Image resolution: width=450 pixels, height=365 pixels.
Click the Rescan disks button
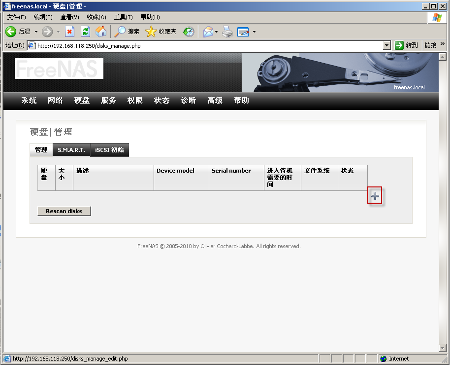click(64, 211)
